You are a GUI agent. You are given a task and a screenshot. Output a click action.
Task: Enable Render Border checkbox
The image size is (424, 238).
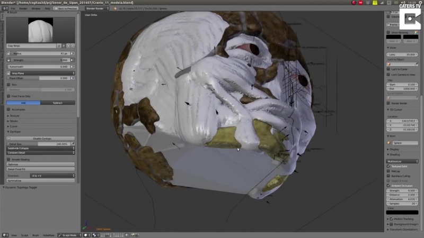click(x=388, y=103)
